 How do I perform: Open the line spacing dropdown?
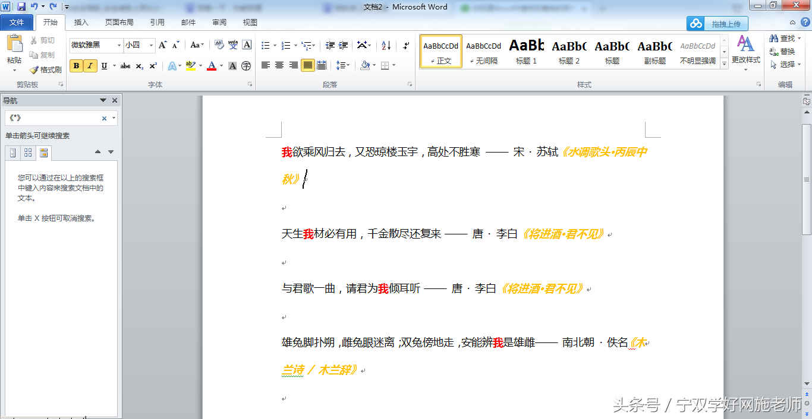coord(342,65)
